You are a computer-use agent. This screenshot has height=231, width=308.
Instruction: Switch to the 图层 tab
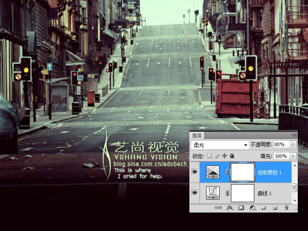197,136
